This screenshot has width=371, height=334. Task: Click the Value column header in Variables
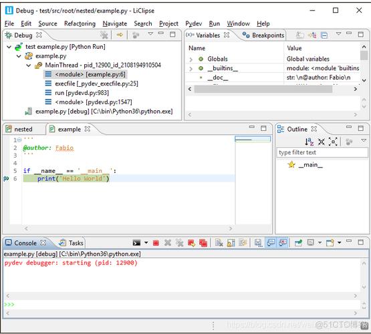click(x=294, y=48)
